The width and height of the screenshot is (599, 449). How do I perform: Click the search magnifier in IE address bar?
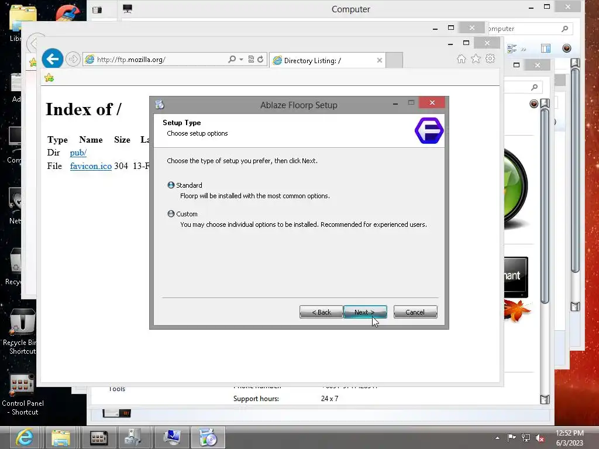[x=232, y=59]
